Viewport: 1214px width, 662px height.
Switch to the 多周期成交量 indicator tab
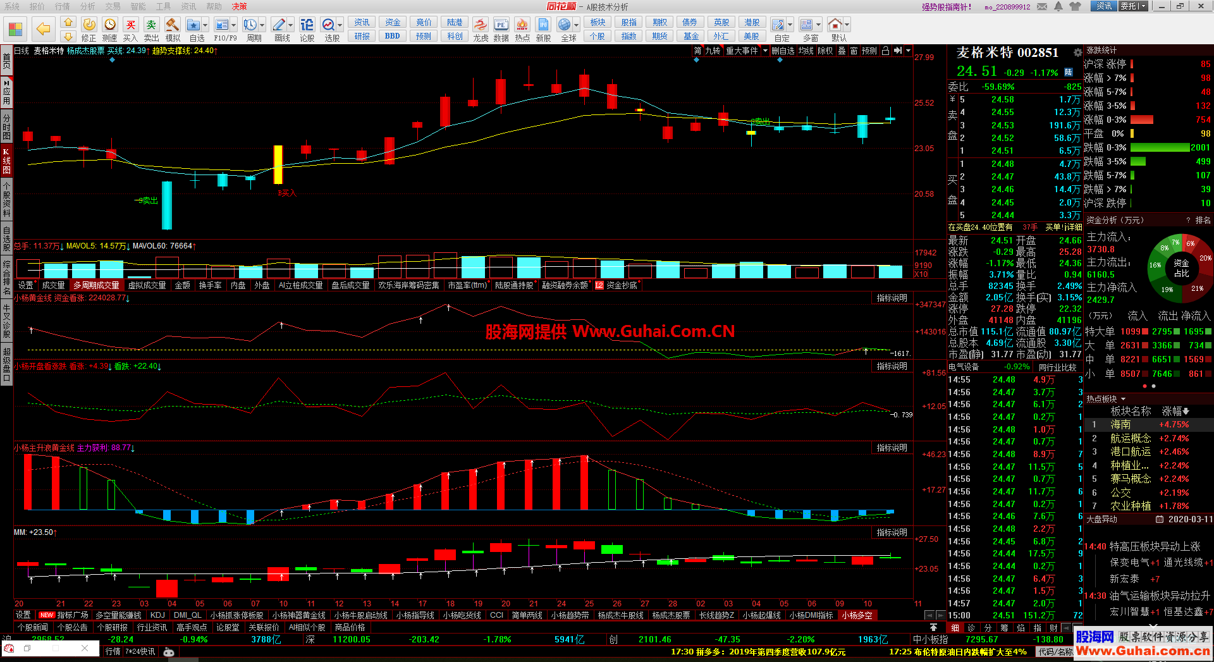(x=96, y=286)
